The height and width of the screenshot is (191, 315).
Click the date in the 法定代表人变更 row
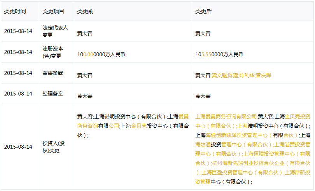click(18, 31)
